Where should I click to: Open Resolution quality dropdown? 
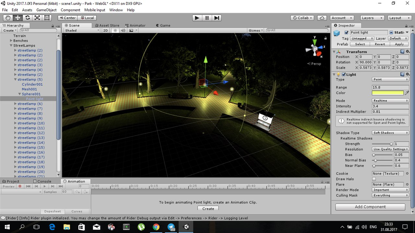pos(390,149)
